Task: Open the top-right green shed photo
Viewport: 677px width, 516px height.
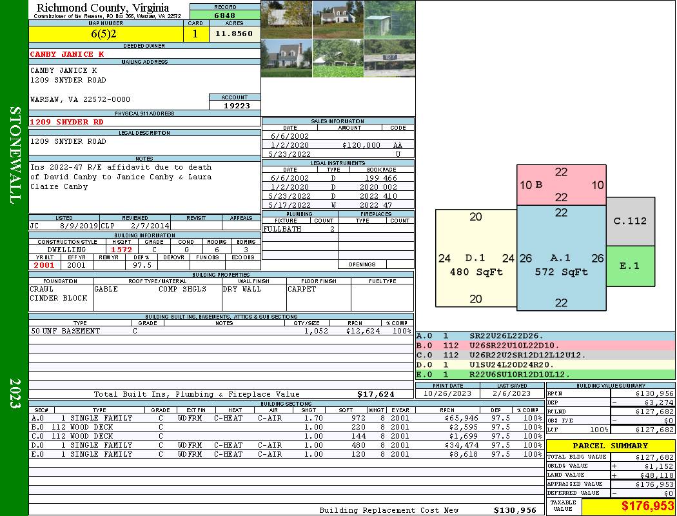Action: (389, 19)
